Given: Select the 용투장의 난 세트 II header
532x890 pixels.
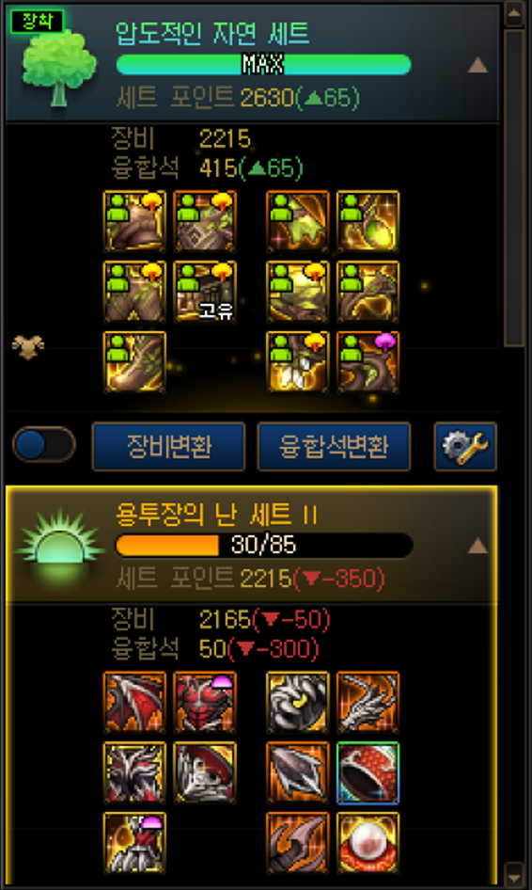Looking at the screenshot, I should click(x=252, y=545).
